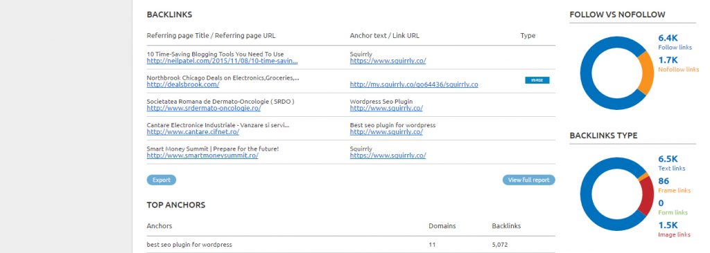Click the Domains column header in Top Anchors

point(442,226)
